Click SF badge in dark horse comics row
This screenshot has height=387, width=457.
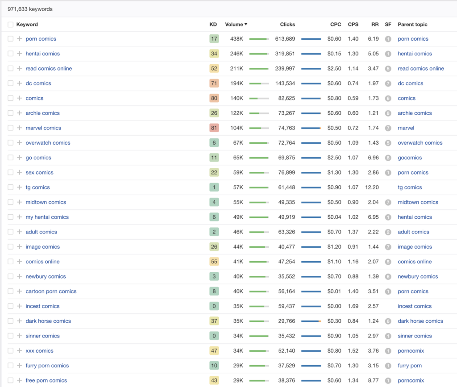pos(388,321)
